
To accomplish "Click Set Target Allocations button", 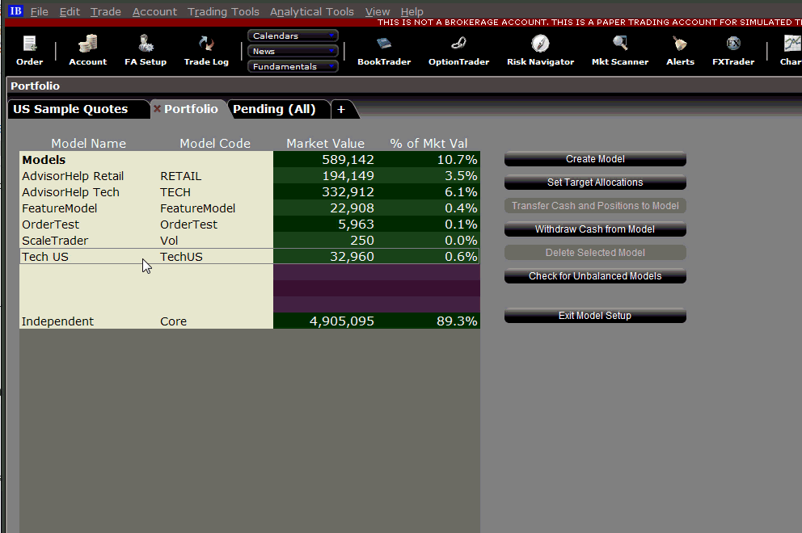I will click(x=595, y=183).
